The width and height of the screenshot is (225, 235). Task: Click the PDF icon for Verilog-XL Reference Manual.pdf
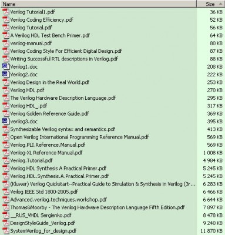click(6, 153)
